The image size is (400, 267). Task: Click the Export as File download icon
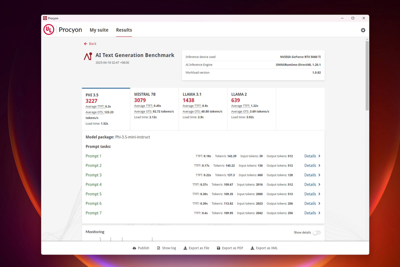(185, 248)
